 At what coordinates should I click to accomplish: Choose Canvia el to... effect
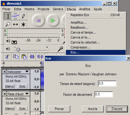point(80,37)
